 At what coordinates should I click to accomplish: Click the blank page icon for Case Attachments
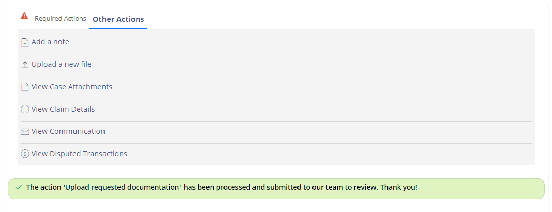[25, 87]
